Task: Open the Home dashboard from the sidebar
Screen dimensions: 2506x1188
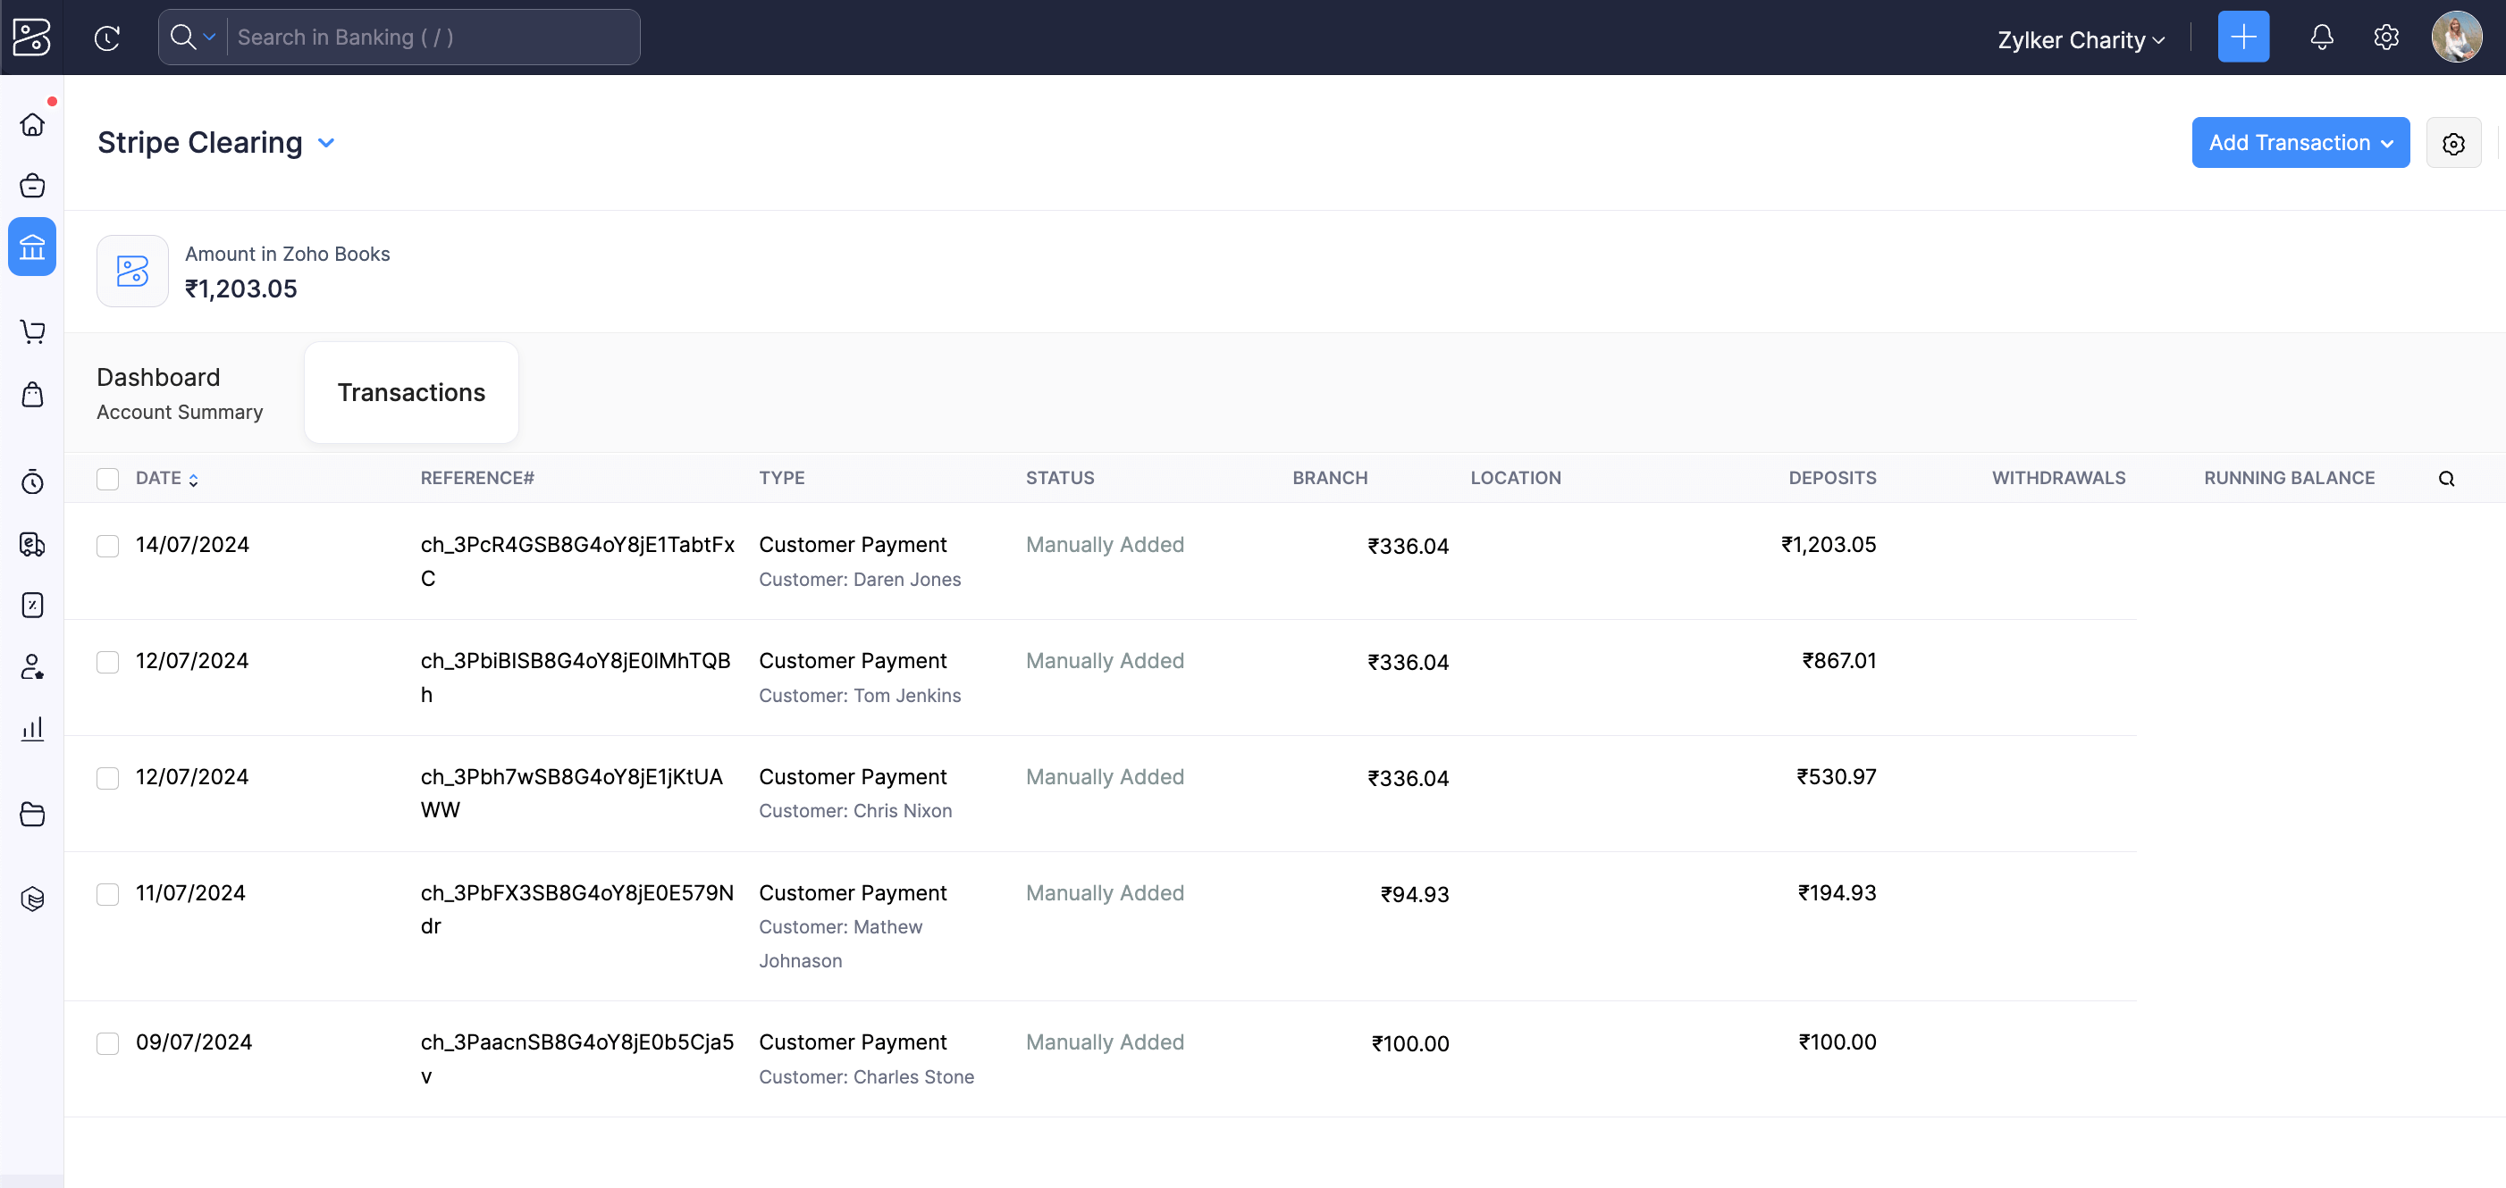Action: 32,124
